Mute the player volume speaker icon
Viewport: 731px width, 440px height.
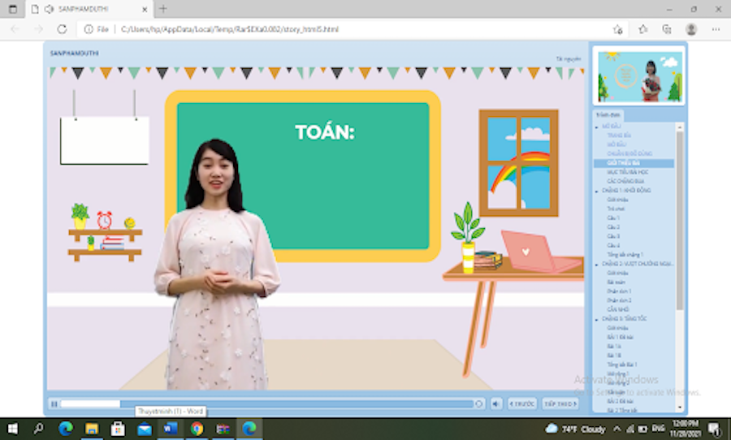495,403
